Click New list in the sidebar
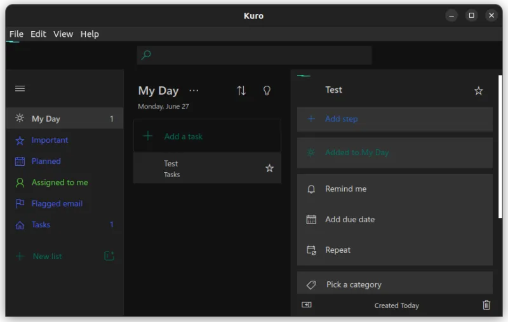 48,256
